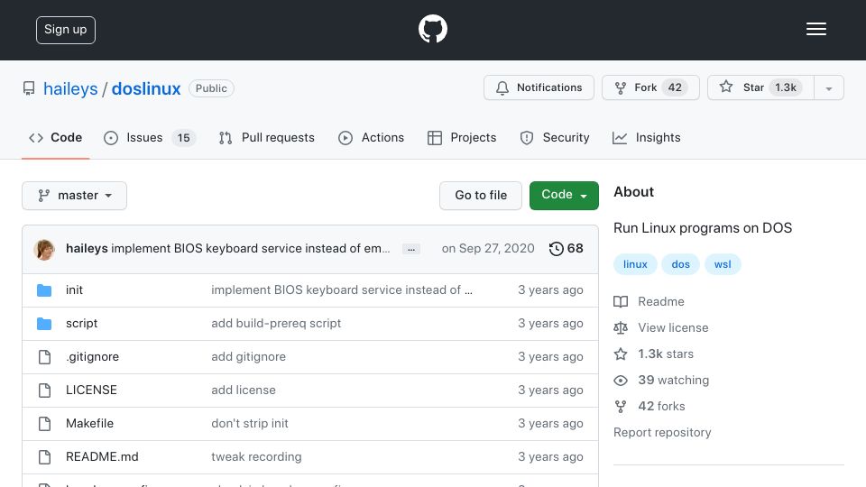Open commit 'tweak recording'
Viewport: 866px width, 487px height.
coord(256,456)
